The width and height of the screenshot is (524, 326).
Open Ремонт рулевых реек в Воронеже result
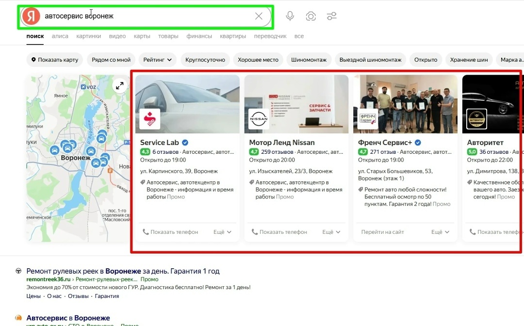pyautogui.click(x=123, y=271)
